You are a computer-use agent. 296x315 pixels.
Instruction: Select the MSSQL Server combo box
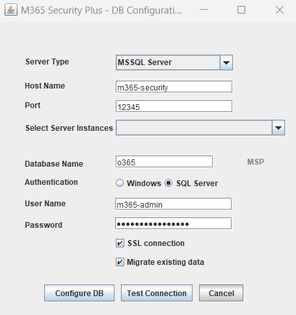pyautogui.click(x=174, y=62)
